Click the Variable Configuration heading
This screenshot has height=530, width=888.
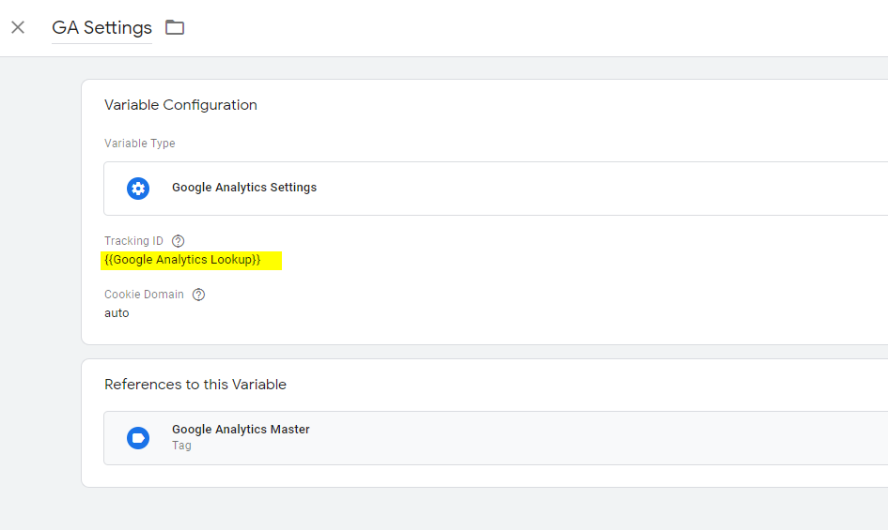point(180,105)
